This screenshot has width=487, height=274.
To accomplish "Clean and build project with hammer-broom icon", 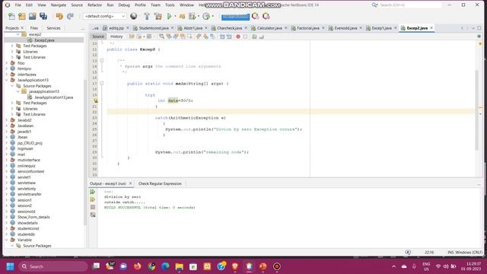I will pos(158,16).
